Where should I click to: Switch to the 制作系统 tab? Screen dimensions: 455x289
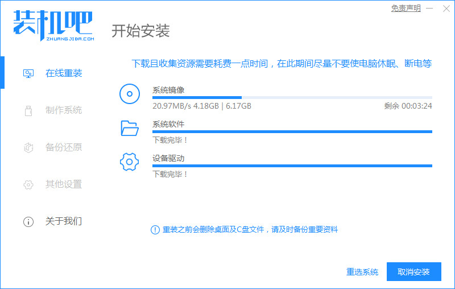(x=64, y=110)
